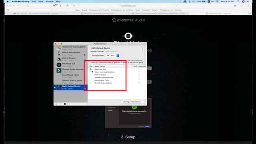
Task: Enable Drift Correction for Built-in Output
Action: [x=139, y=75]
